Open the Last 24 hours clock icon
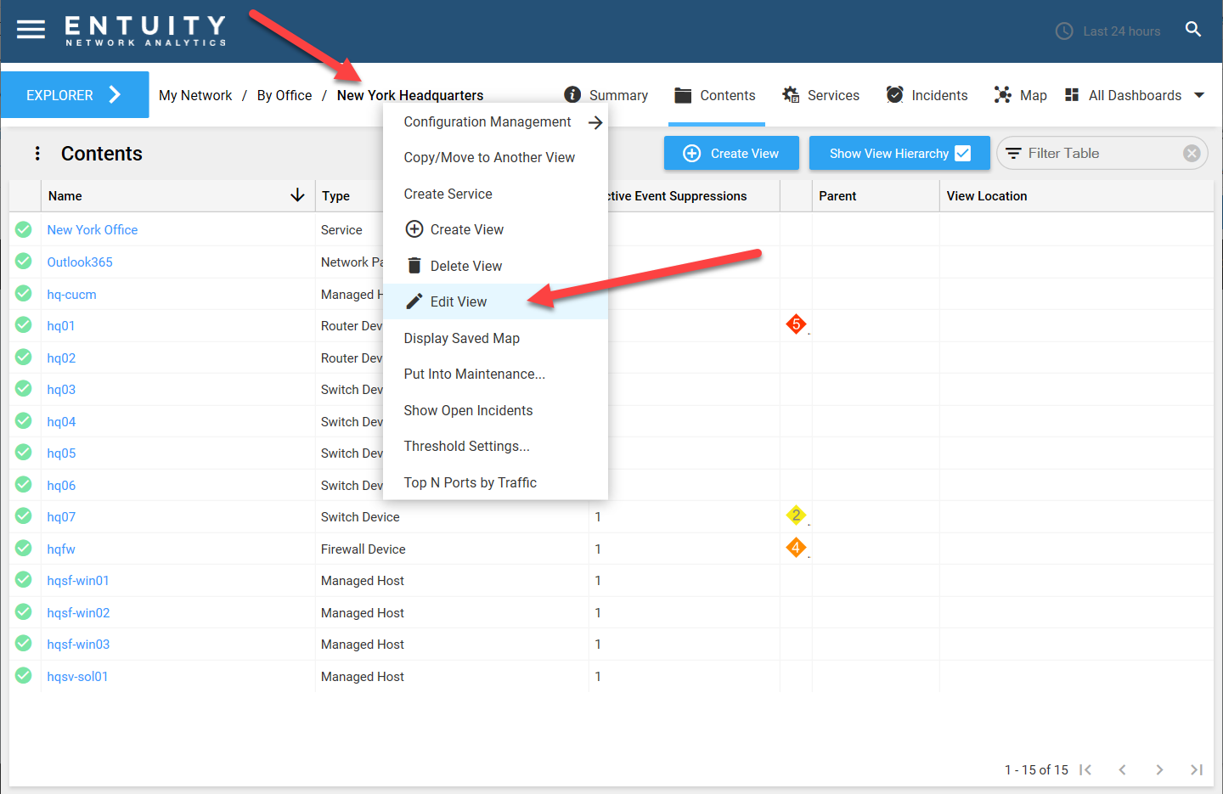 [x=1064, y=31]
